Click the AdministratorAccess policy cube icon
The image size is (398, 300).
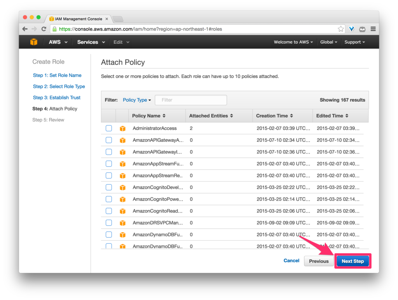click(122, 128)
